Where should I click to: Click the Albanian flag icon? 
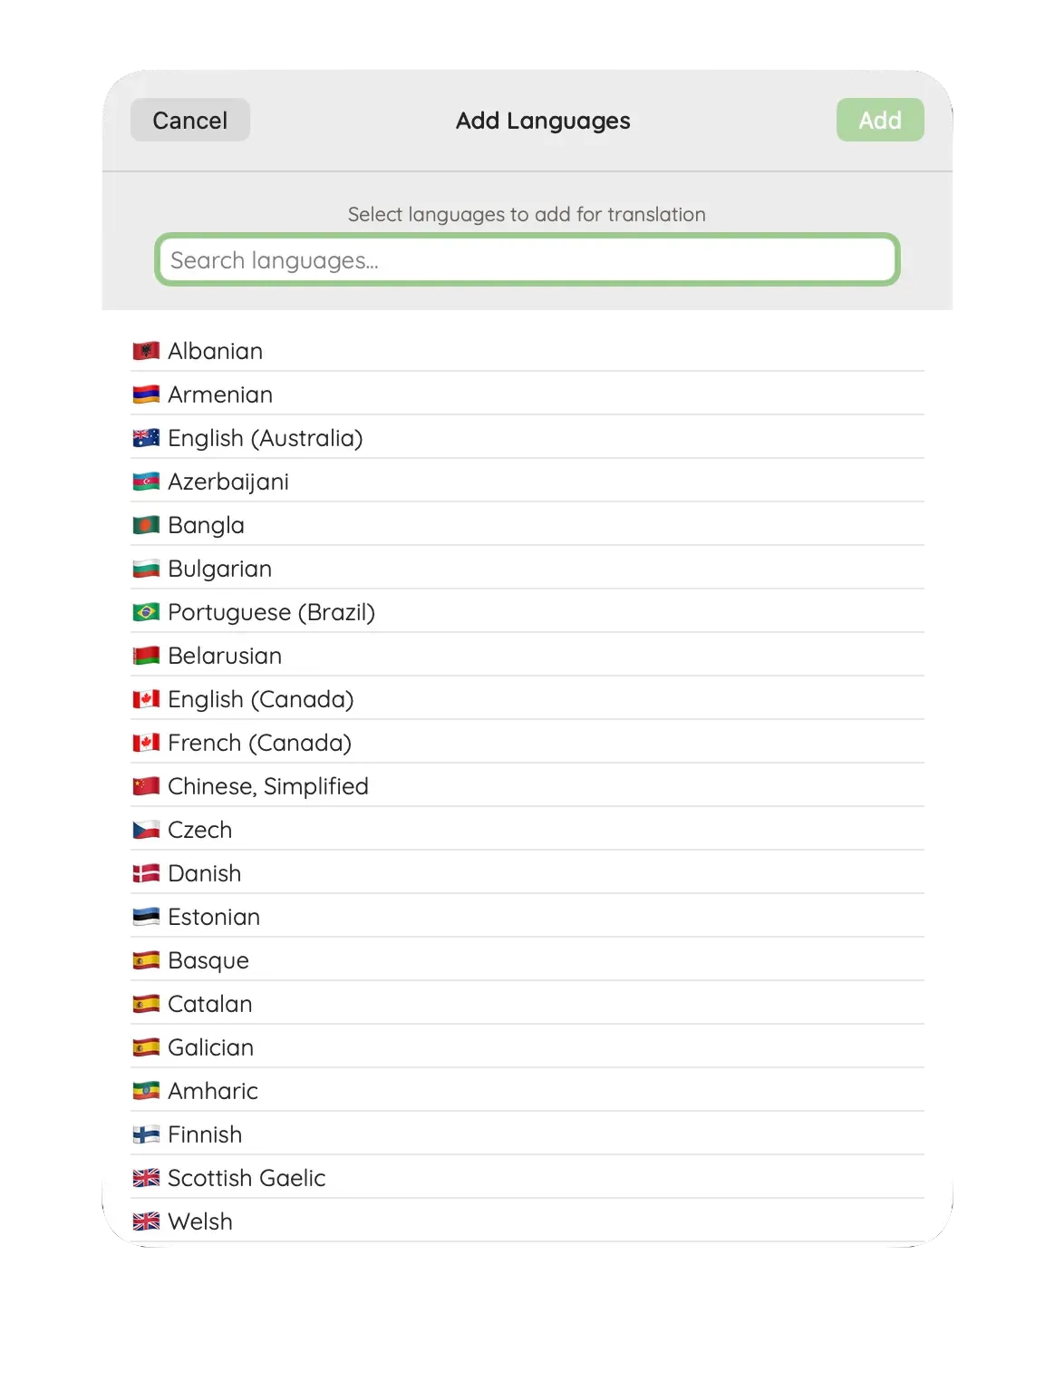146,351
